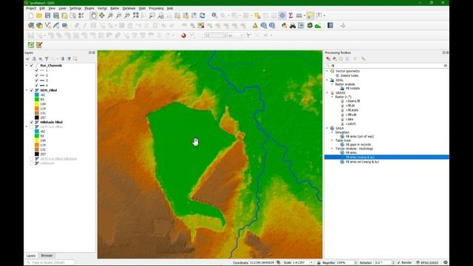Click the Python console icon
The image size is (473, 266).
284,26
